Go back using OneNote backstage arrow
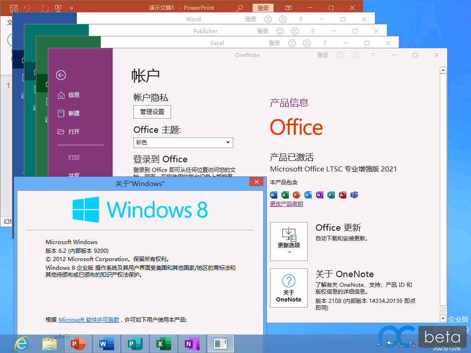 coord(61,75)
